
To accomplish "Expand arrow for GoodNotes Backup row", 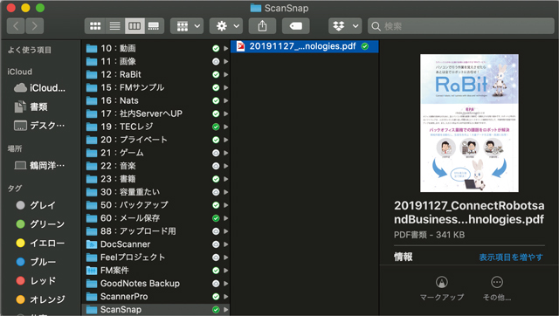I will [x=225, y=284].
